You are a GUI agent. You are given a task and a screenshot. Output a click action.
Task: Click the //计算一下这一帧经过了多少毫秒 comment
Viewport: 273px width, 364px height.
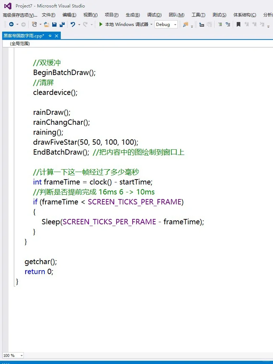tap(86, 172)
